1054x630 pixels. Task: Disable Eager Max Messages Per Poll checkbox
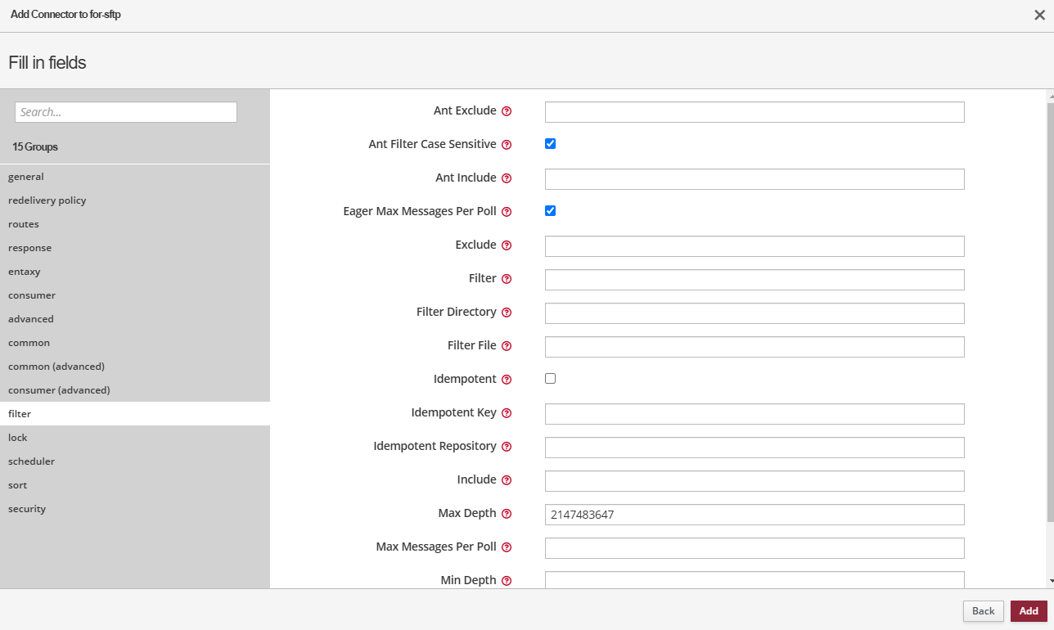pyautogui.click(x=550, y=211)
